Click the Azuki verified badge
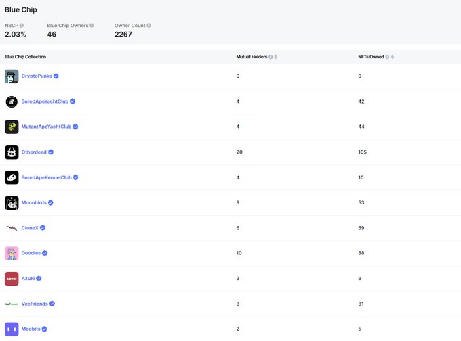The image size is (461, 341). click(39, 278)
